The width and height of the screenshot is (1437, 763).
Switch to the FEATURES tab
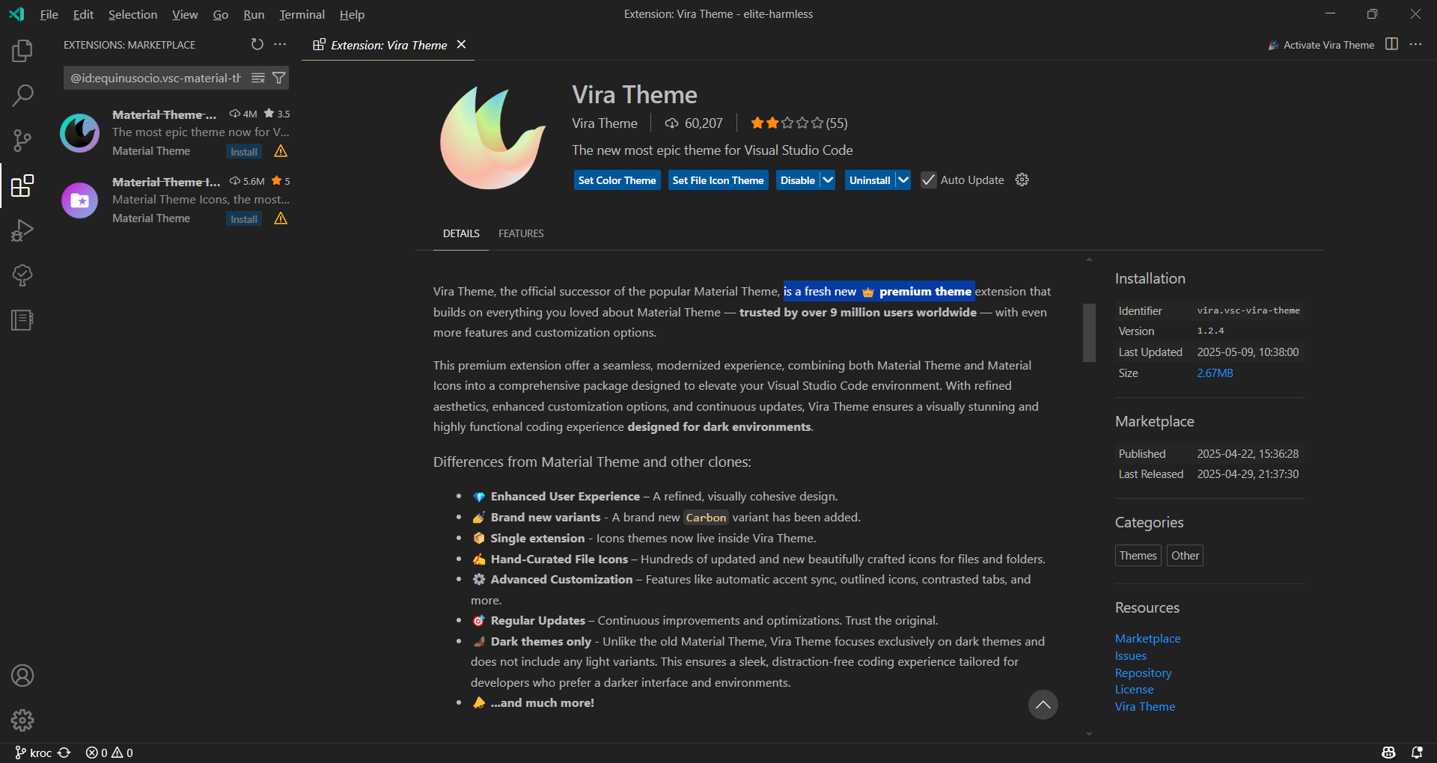(x=521, y=233)
